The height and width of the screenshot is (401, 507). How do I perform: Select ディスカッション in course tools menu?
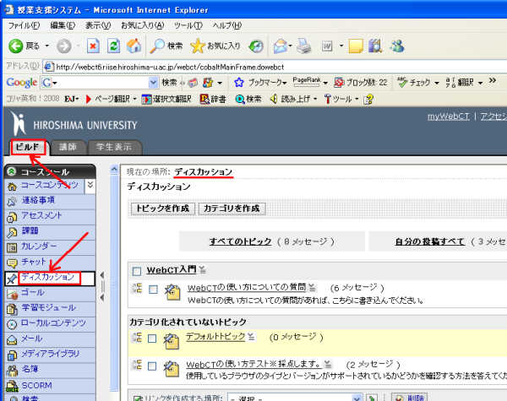pos(50,278)
